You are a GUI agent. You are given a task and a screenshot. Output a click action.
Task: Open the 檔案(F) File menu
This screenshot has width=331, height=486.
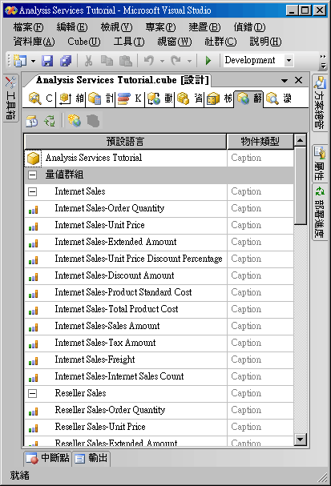pyautogui.click(x=28, y=27)
